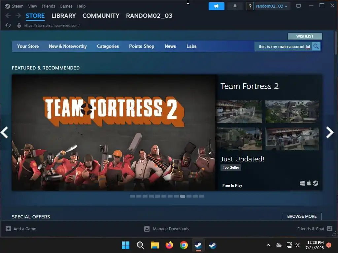Click the Add a Game plus icon
The image size is (338, 253).
tap(8, 229)
